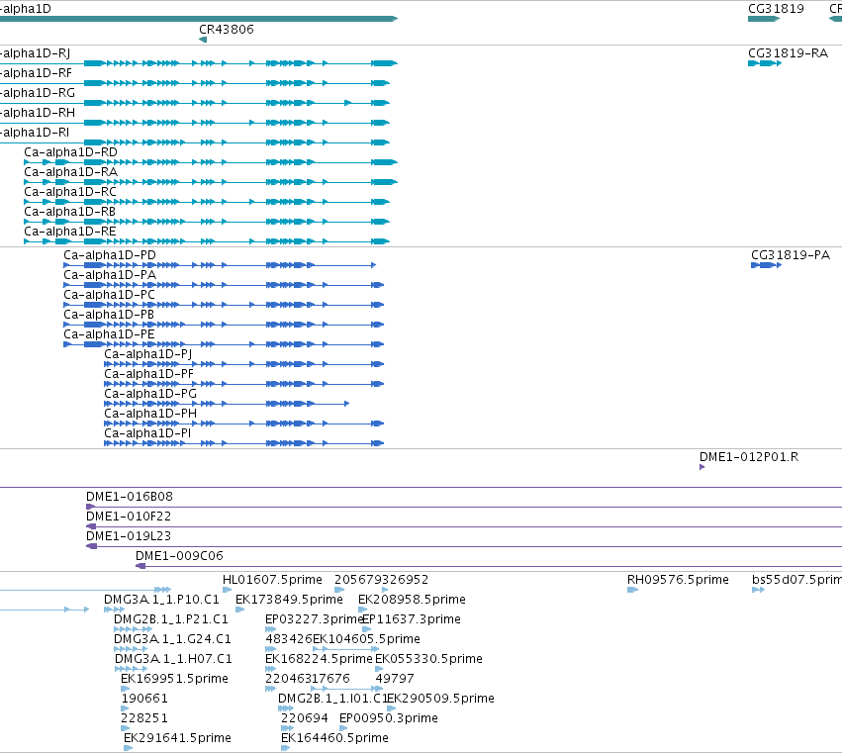Select the alpha1D-RH transcript label
Screen dimensions: 842x753
(x=38, y=113)
